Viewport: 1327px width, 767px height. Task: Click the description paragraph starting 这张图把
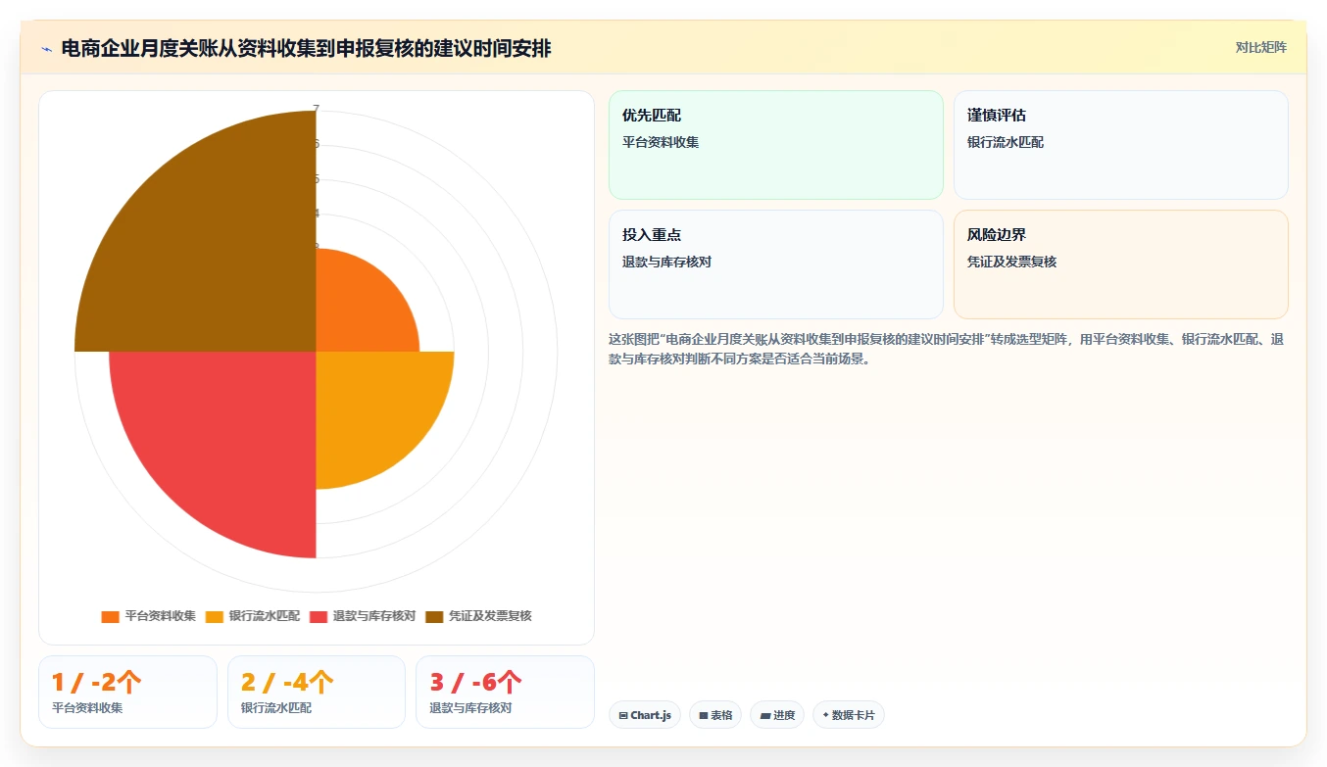pos(946,349)
